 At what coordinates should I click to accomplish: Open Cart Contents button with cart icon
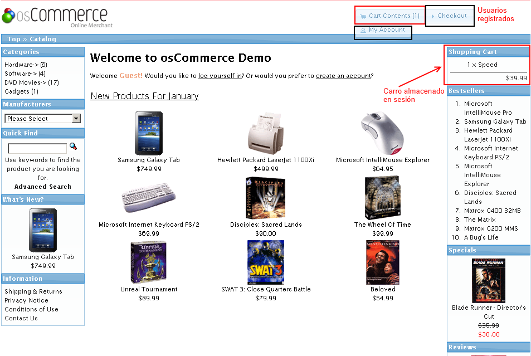[x=389, y=16]
